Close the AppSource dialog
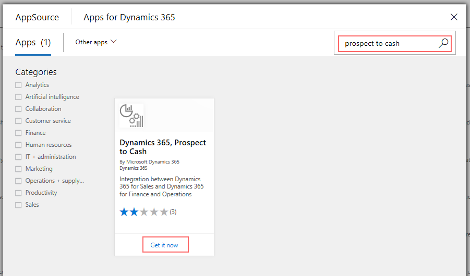Screen dimensions: 470x276 (x=454, y=17)
